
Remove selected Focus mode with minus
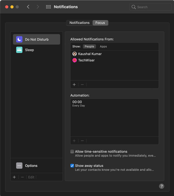[x=22, y=177]
